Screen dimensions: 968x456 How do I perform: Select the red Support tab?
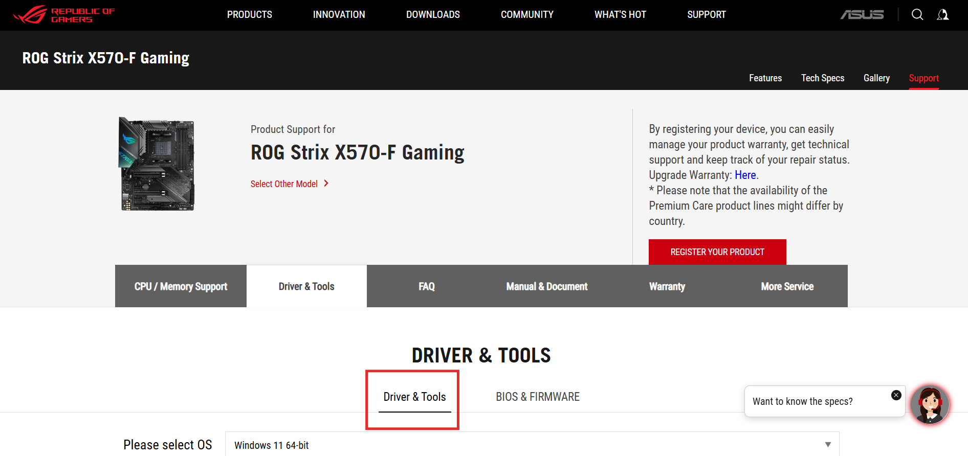click(x=923, y=78)
